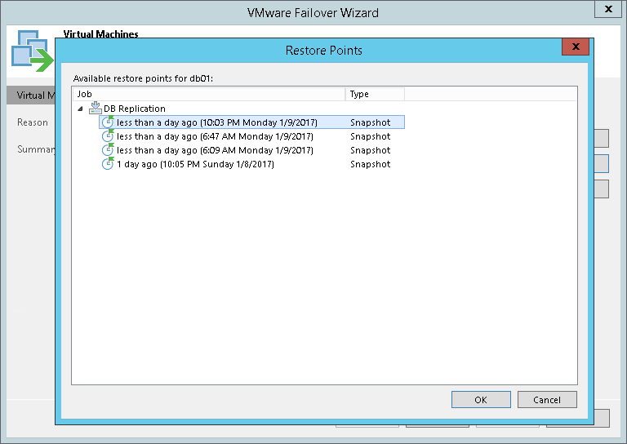
Task: Open the Reason step in wizard sidebar
Action: (33, 122)
